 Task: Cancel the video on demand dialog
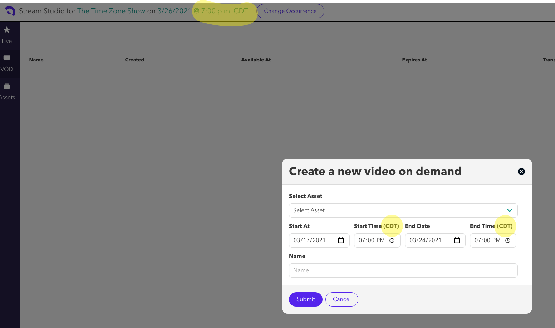coord(342,299)
